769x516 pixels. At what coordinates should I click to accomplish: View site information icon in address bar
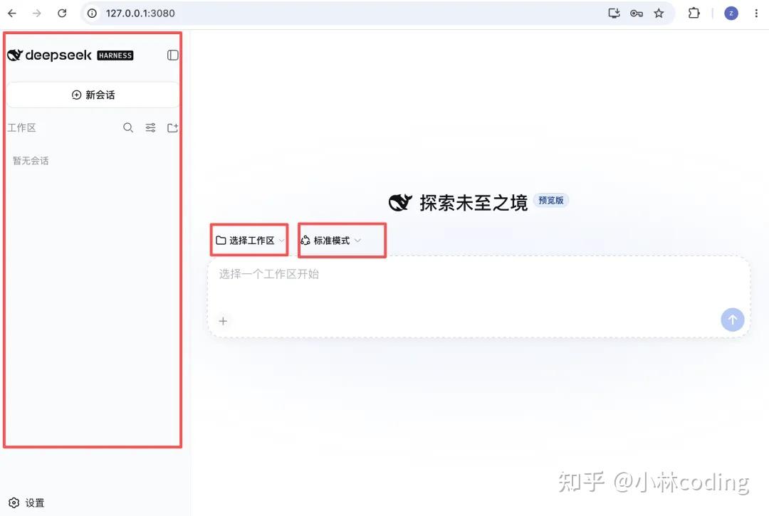coord(92,14)
